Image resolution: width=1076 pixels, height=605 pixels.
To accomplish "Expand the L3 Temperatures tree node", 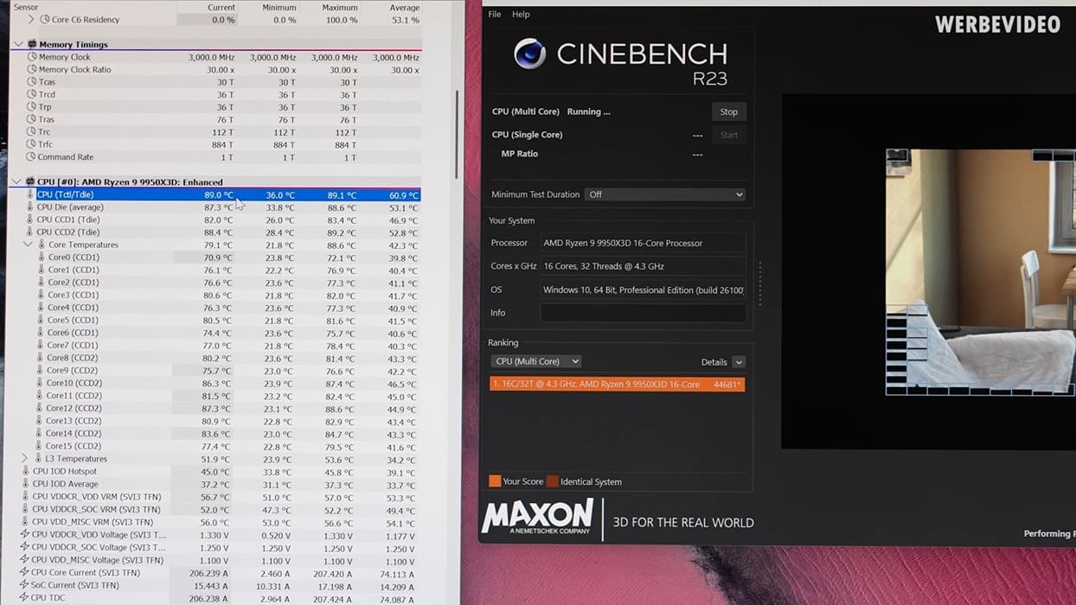I will coord(24,458).
